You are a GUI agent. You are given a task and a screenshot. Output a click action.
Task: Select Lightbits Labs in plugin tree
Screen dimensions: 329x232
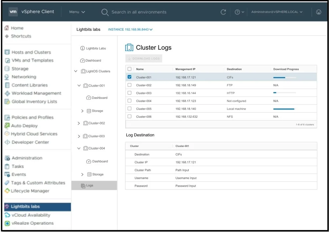coord(93,48)
